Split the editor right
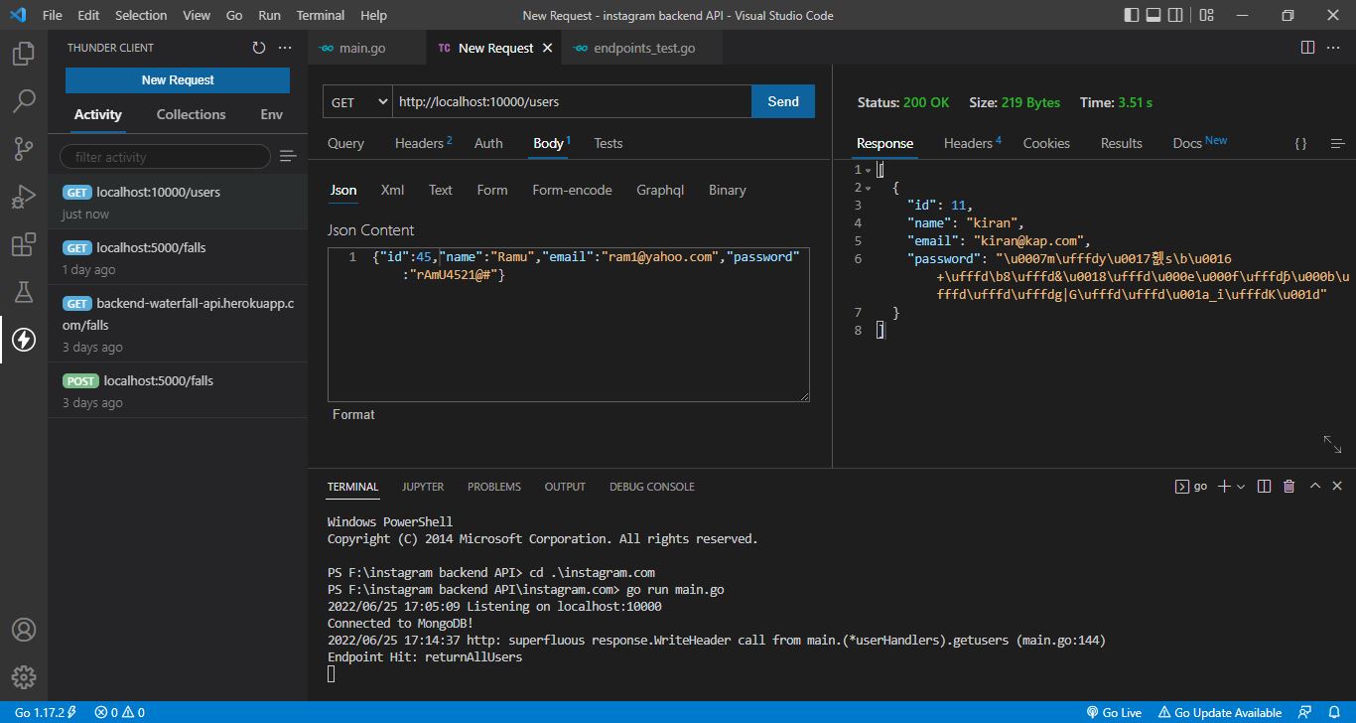The image size is (1356, 723). click(1307, 48)
